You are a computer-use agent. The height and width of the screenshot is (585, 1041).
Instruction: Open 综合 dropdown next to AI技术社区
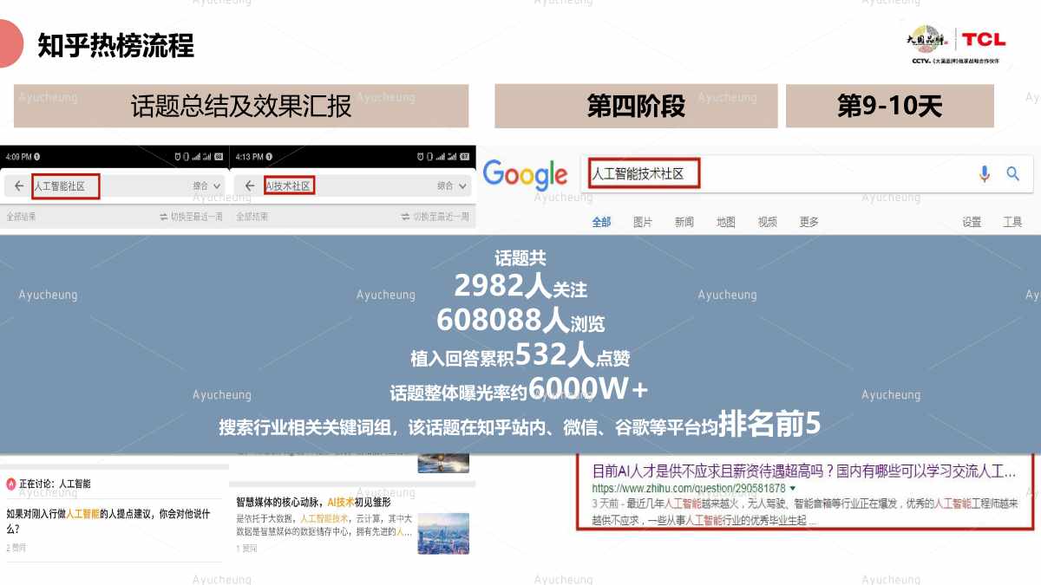(x=454, y=186)
